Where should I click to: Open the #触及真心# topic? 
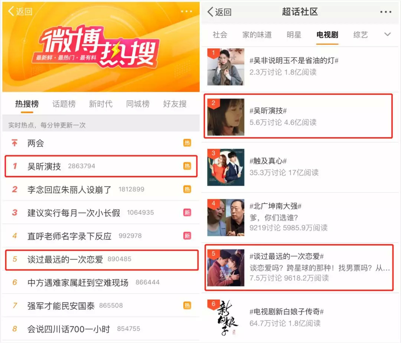tap(300, 167)
